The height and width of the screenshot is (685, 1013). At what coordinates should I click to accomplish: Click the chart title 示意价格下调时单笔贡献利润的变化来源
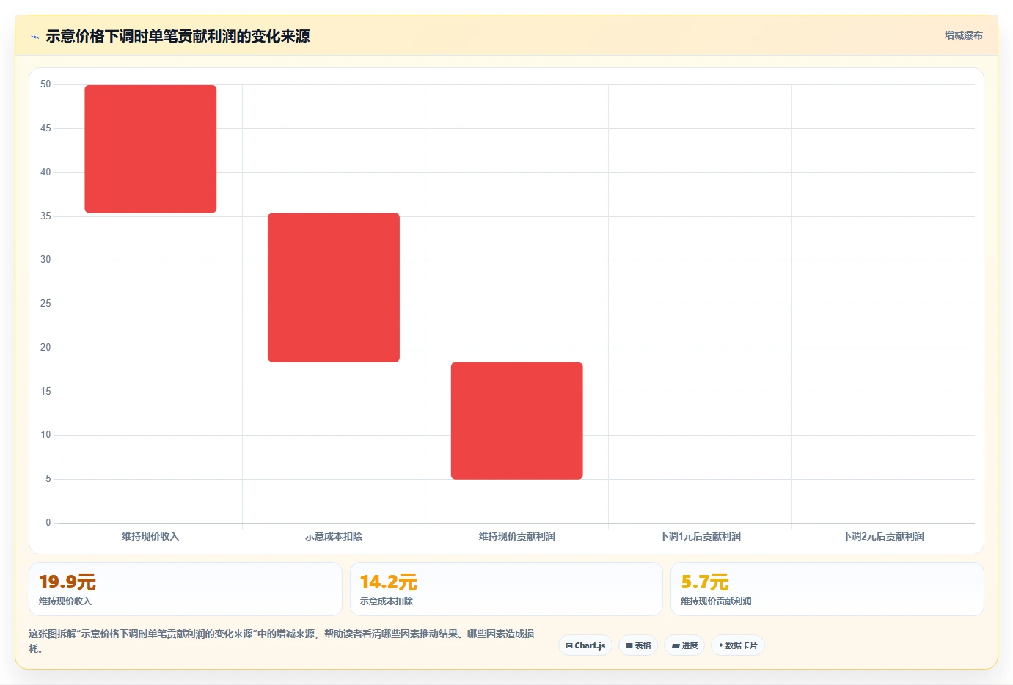(x=178, y=36)
